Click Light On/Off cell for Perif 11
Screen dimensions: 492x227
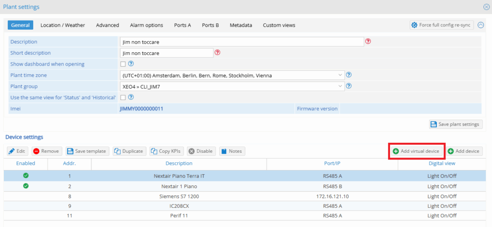(442, 216)
